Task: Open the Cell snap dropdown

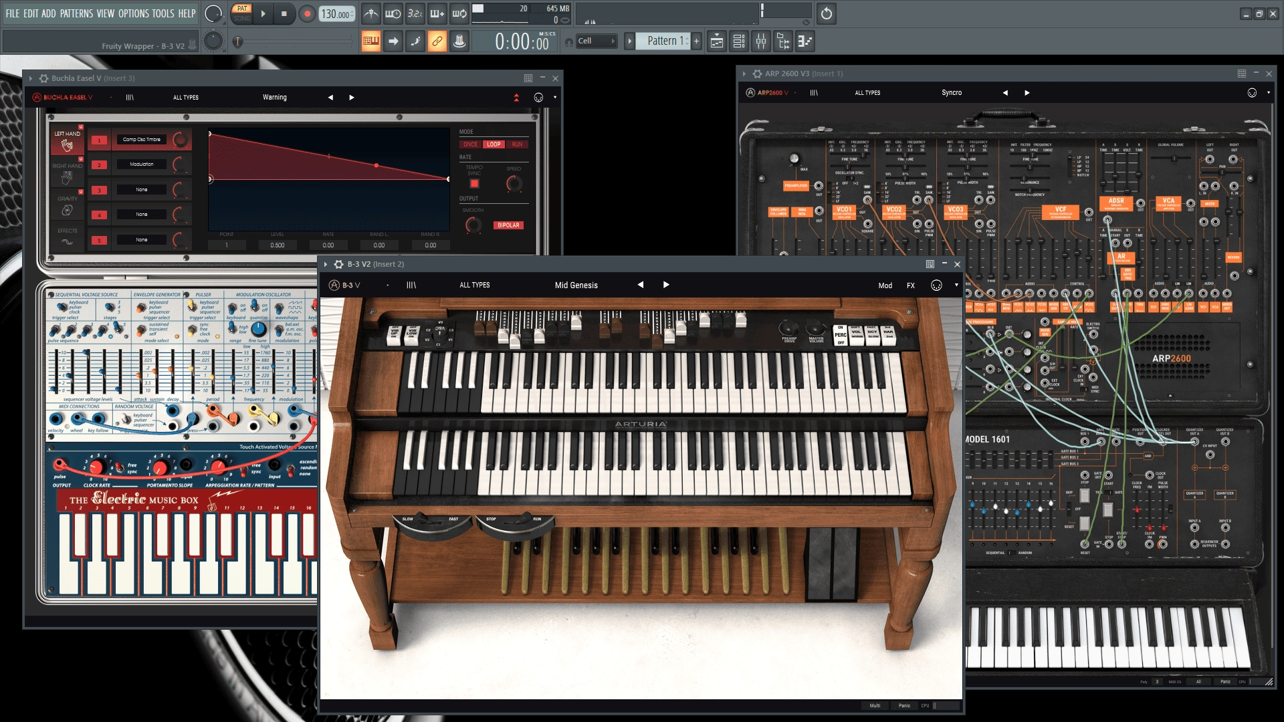Action: (597, 41)
